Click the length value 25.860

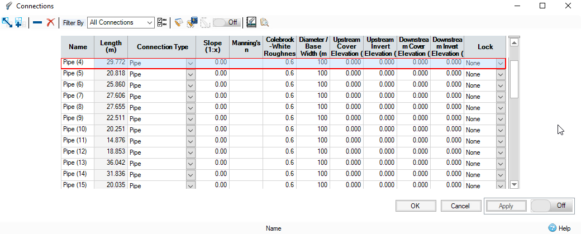point(111,85)
